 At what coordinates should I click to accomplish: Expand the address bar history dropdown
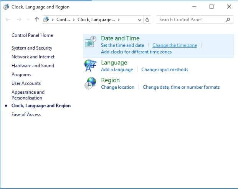[140, 20]
